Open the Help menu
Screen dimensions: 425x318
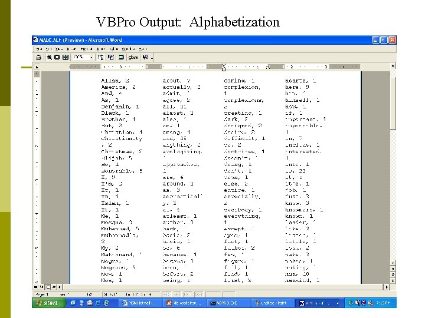[143, 49]
